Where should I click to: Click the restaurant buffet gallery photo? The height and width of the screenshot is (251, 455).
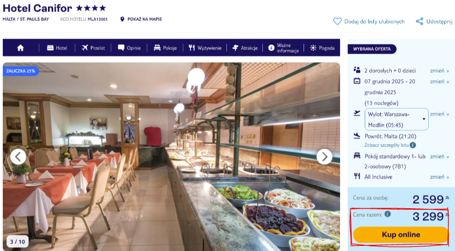tap(171, 157)
